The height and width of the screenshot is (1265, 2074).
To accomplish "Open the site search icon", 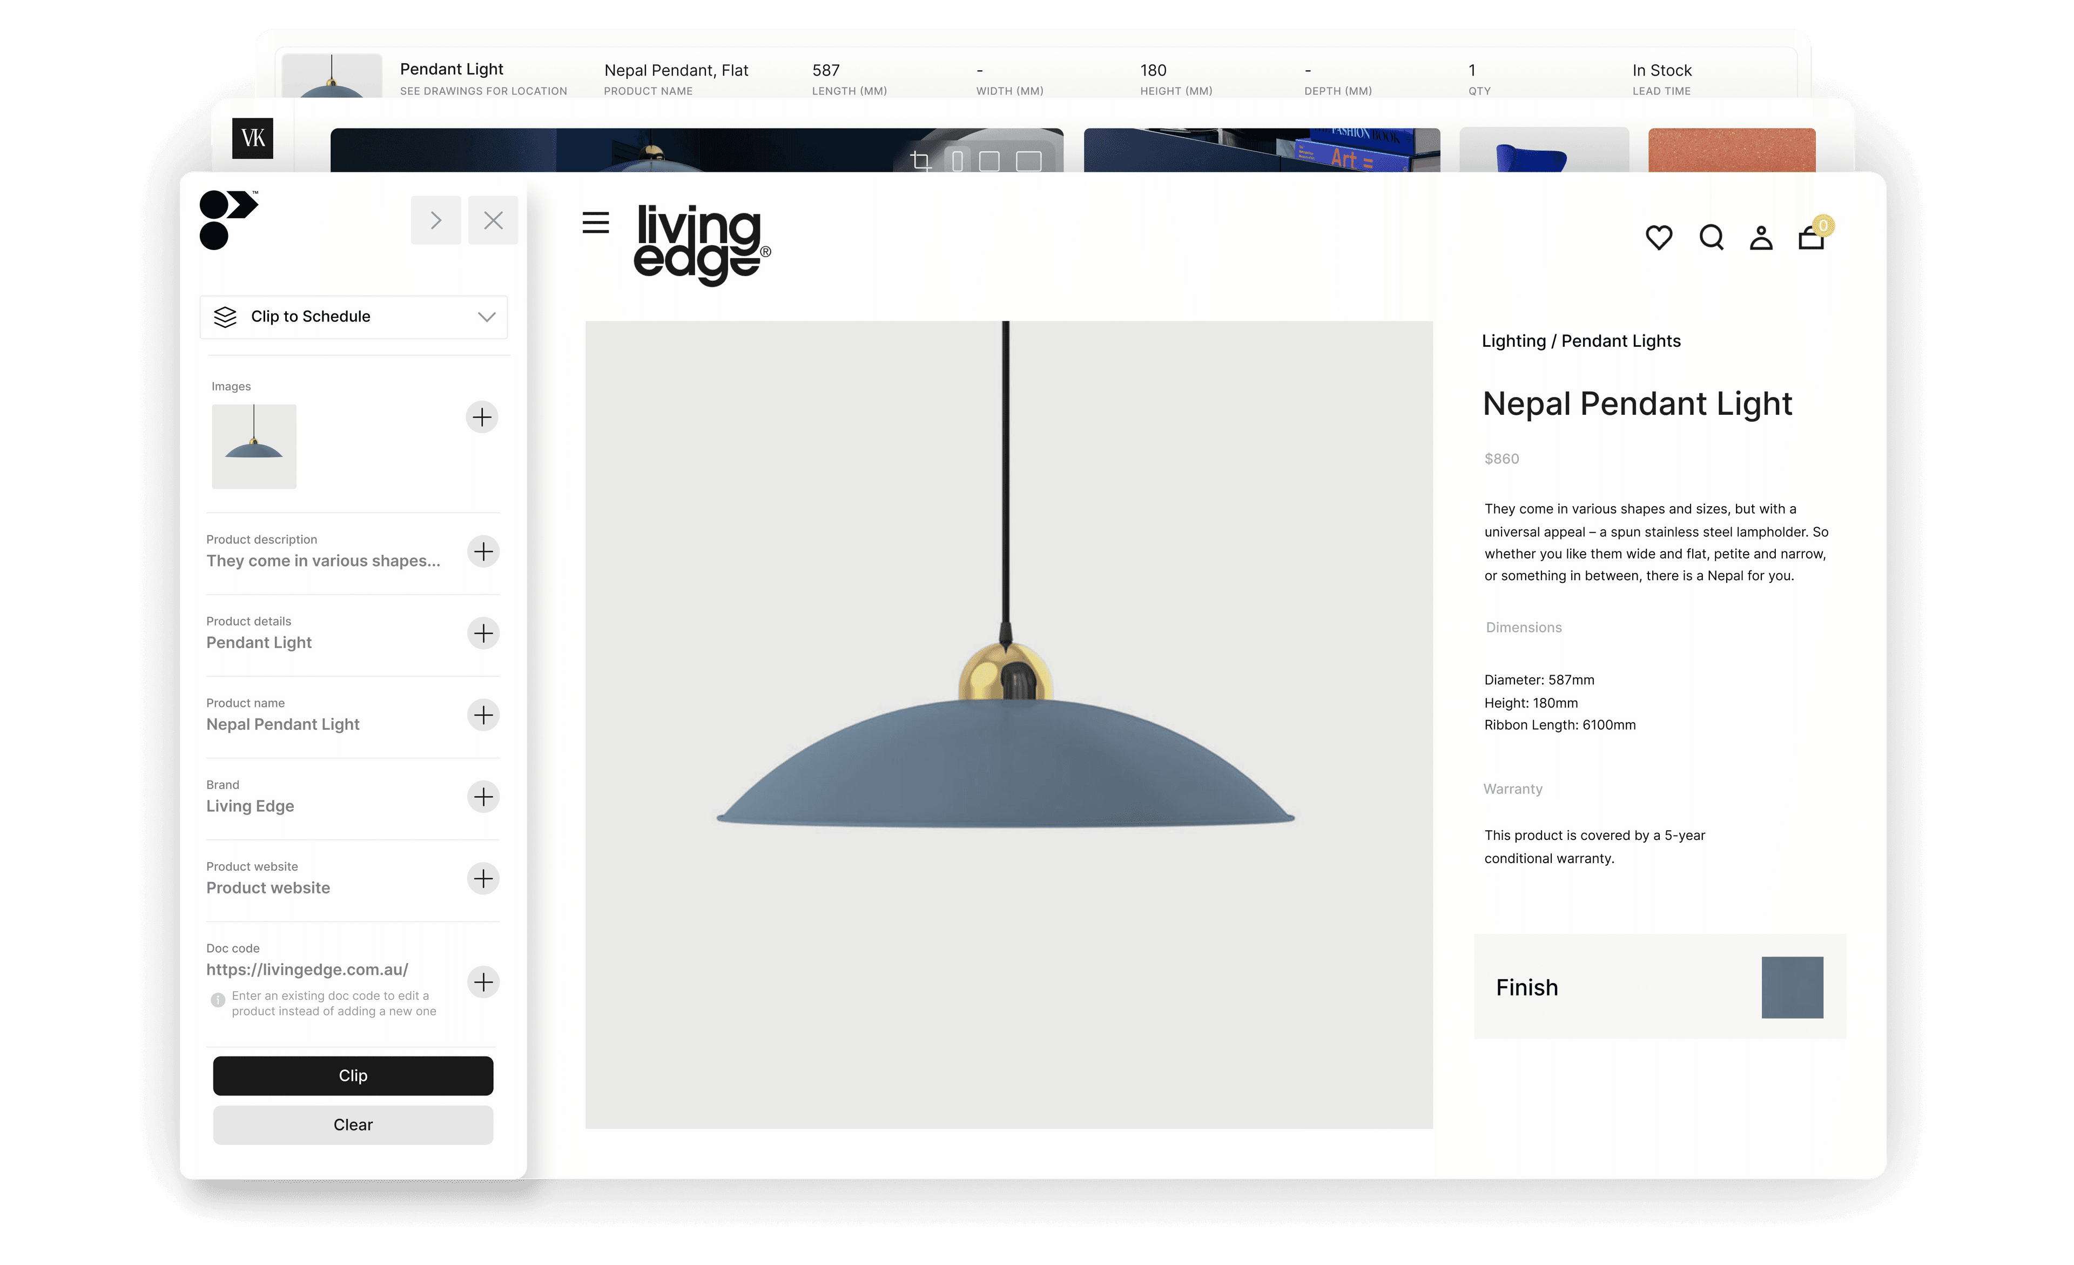I will (1711, 238).
